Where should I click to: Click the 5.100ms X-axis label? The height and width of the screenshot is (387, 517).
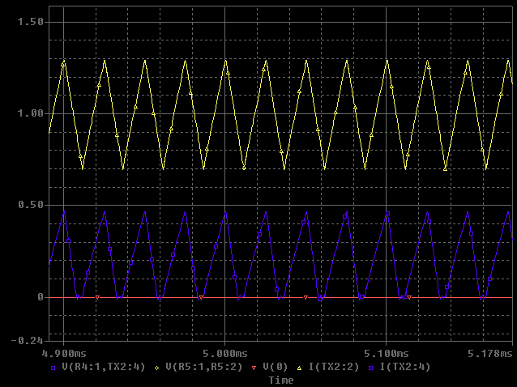386,354
